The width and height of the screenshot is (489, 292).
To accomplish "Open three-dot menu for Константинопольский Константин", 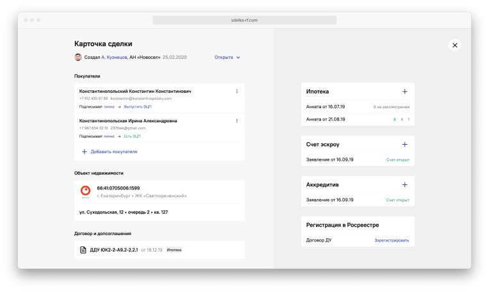I will 236,92.
